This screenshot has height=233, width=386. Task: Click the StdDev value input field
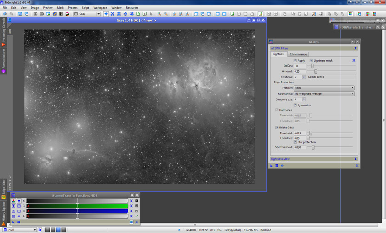point(299,66)
